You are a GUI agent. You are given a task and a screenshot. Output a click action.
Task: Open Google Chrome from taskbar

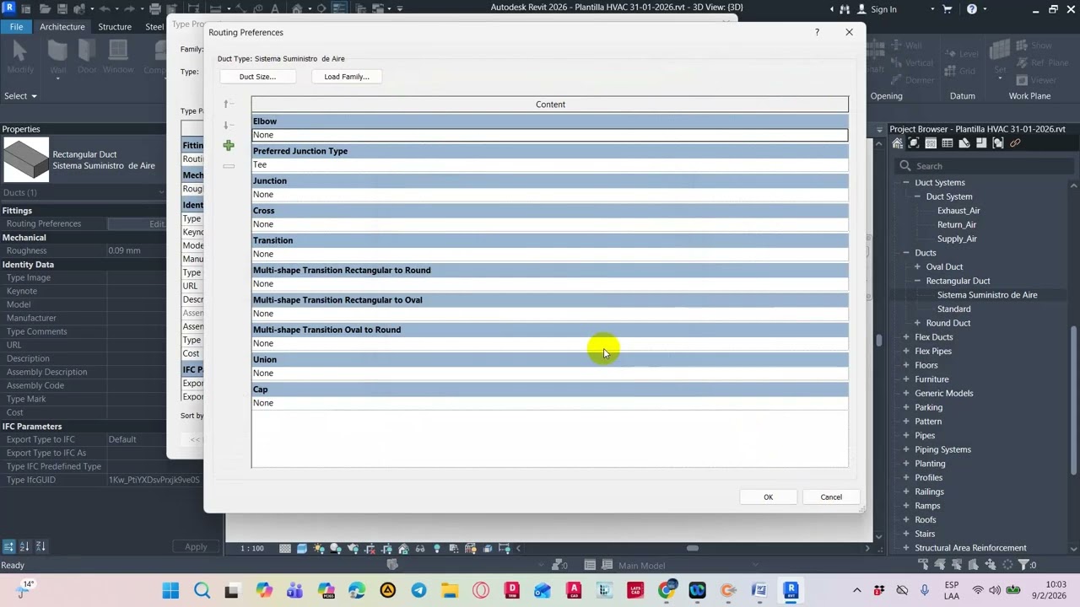(667, 590)
